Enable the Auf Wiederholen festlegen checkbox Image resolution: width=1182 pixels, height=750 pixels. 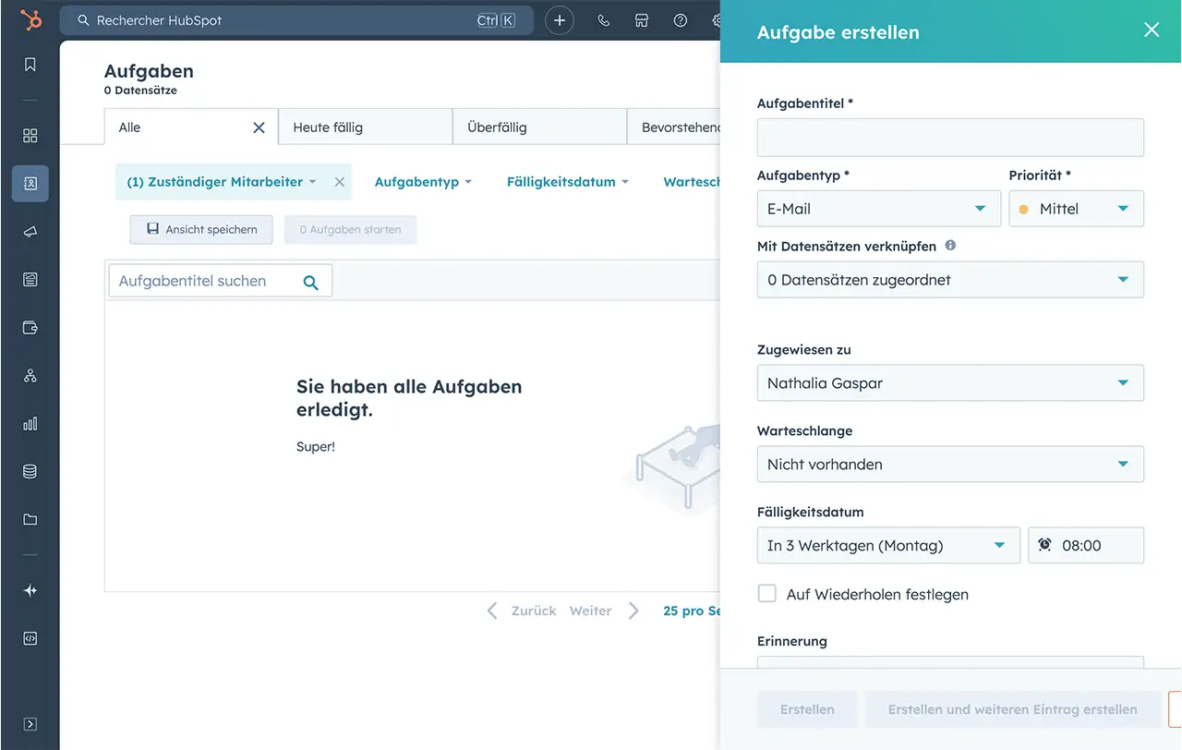(767, 594)
